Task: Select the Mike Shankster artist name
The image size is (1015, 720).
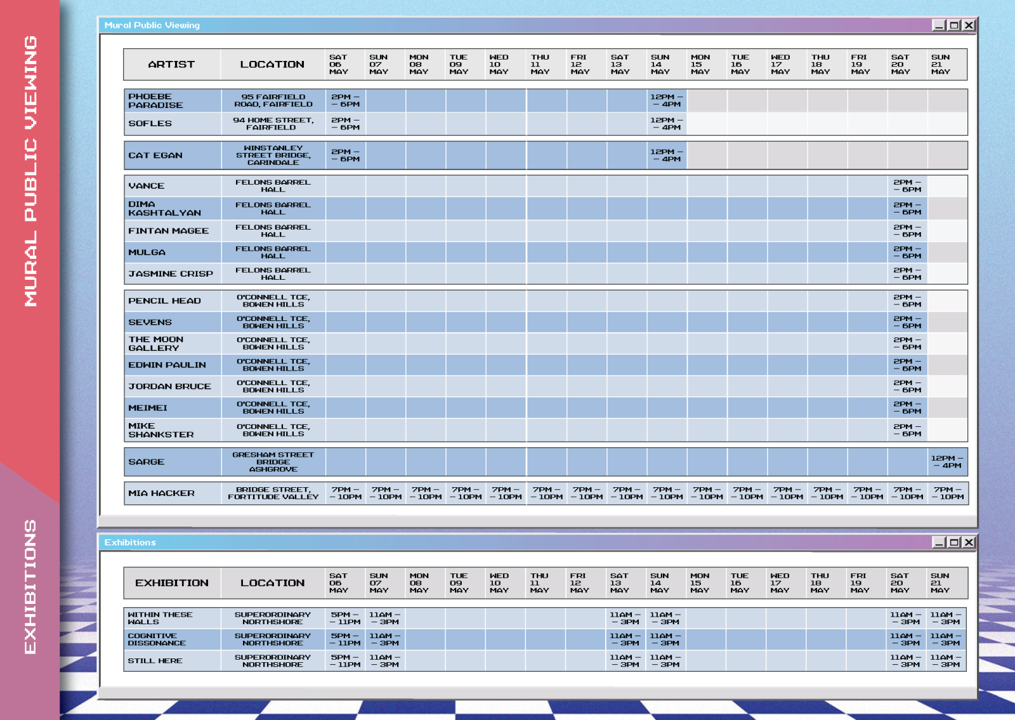Action: click(x=161, y=430)
